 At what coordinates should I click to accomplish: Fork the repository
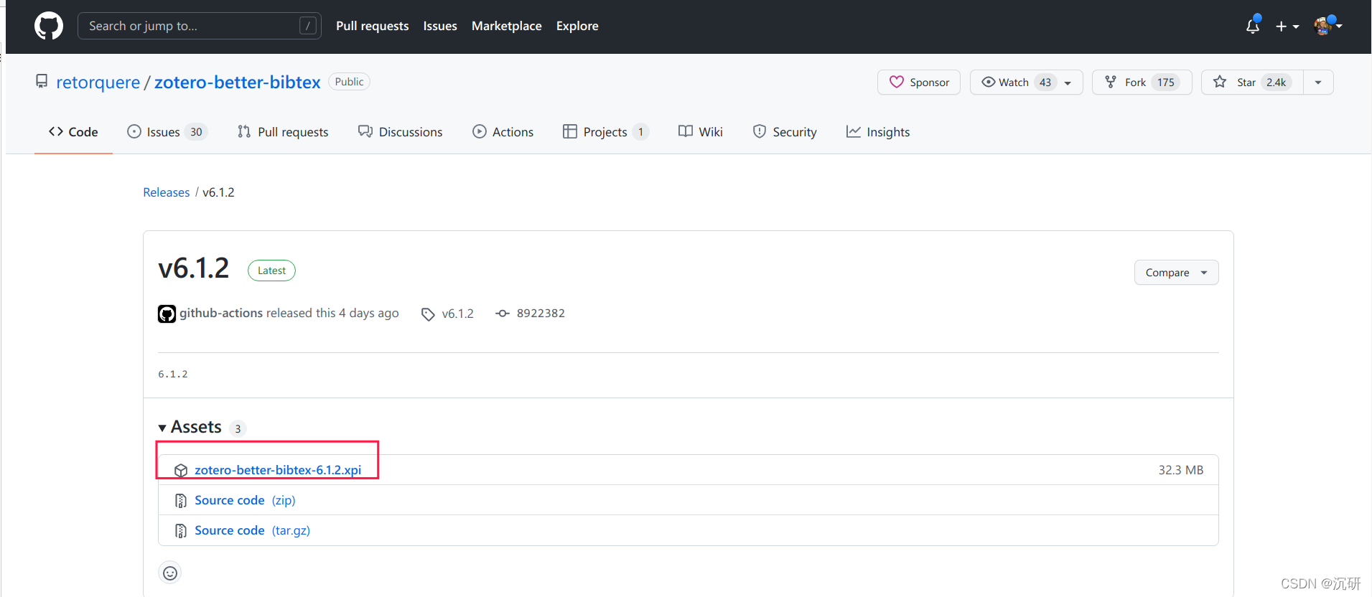(x=1142, y=83)
